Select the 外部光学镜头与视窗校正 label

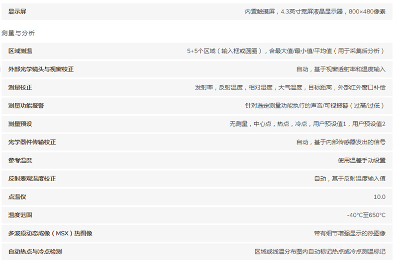pos(41,69)
